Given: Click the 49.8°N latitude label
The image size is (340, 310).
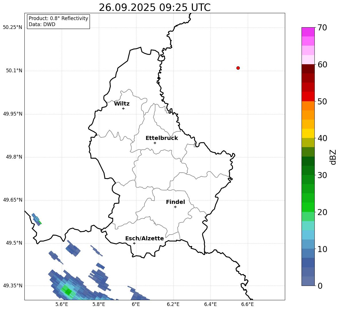Looking at the screenshot, I should coord(14,157).
